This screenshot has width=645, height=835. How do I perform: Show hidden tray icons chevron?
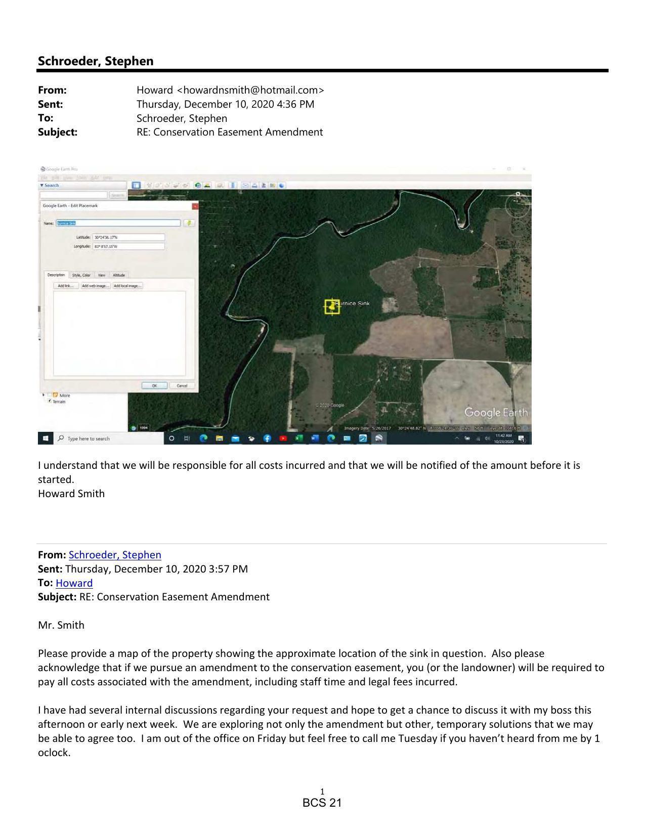click(457, 438)
